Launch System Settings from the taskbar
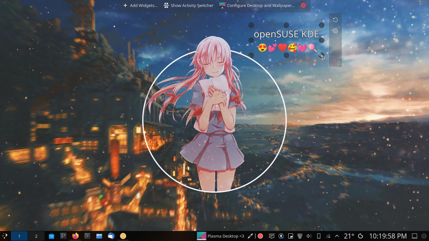Screen dimensions: 429x241 (x=63, y=236)
